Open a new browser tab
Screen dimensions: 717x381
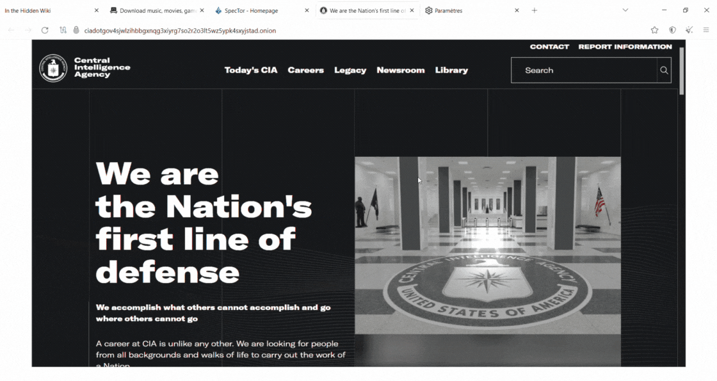point(534,10)
